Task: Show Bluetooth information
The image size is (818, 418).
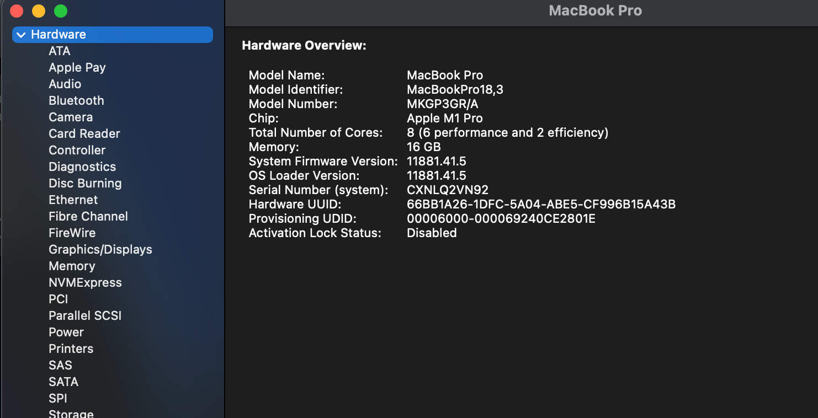Action: click(x=76, y=101)
